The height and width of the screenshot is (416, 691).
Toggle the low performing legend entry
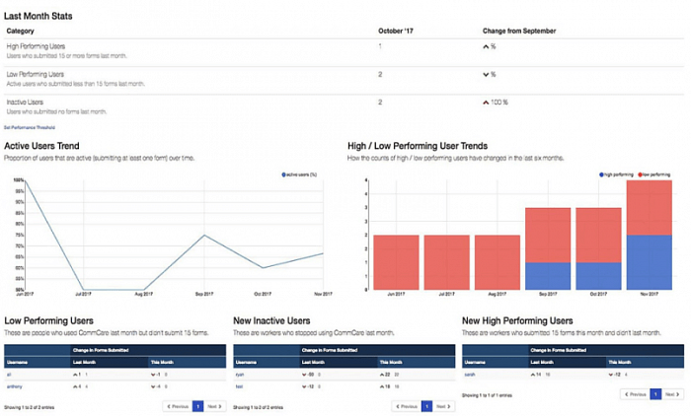(640, 174)
